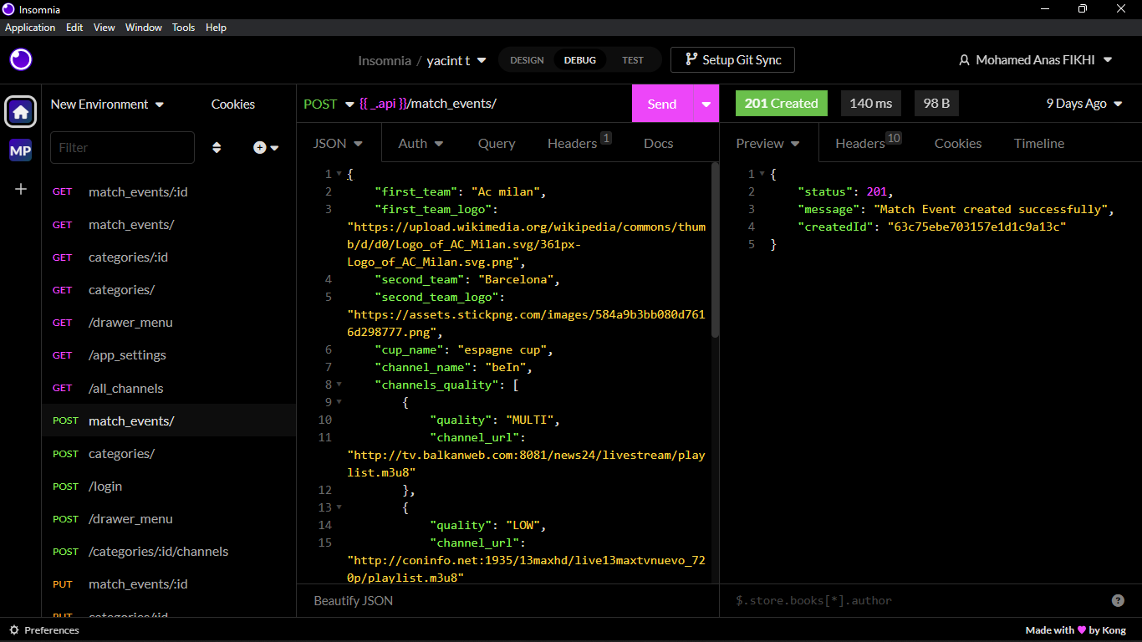Click the request body editor scrollbar

coord(715,251)
